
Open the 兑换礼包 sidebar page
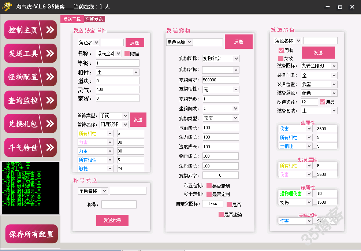coord(30,124)
